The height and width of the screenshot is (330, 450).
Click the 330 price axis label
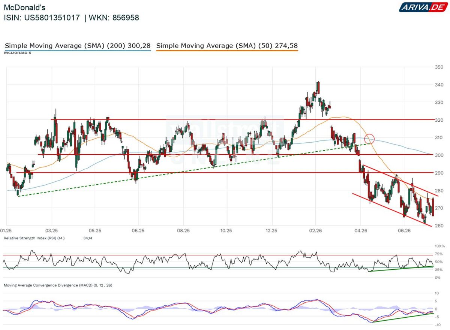coord(439,102)
